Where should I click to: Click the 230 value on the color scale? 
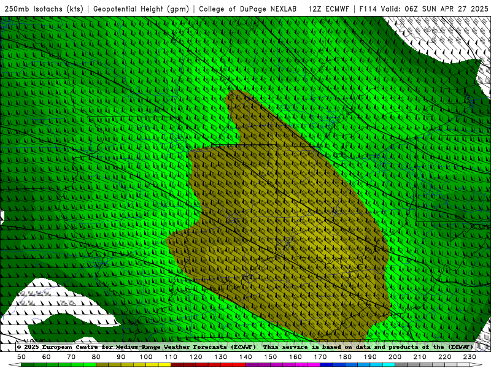[470, 357]
